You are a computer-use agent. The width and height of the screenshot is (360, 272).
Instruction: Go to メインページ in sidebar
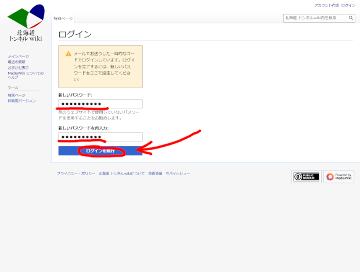point(18,57)
